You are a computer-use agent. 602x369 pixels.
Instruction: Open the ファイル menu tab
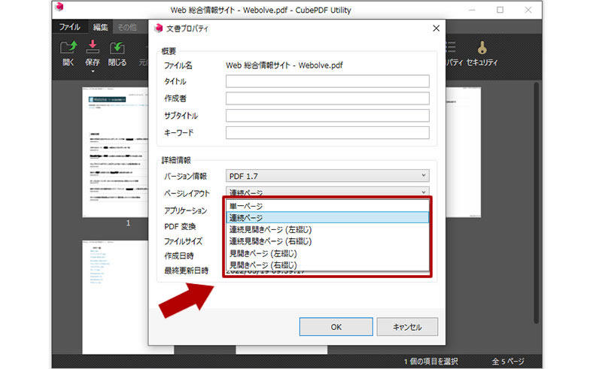click(69, 27)
